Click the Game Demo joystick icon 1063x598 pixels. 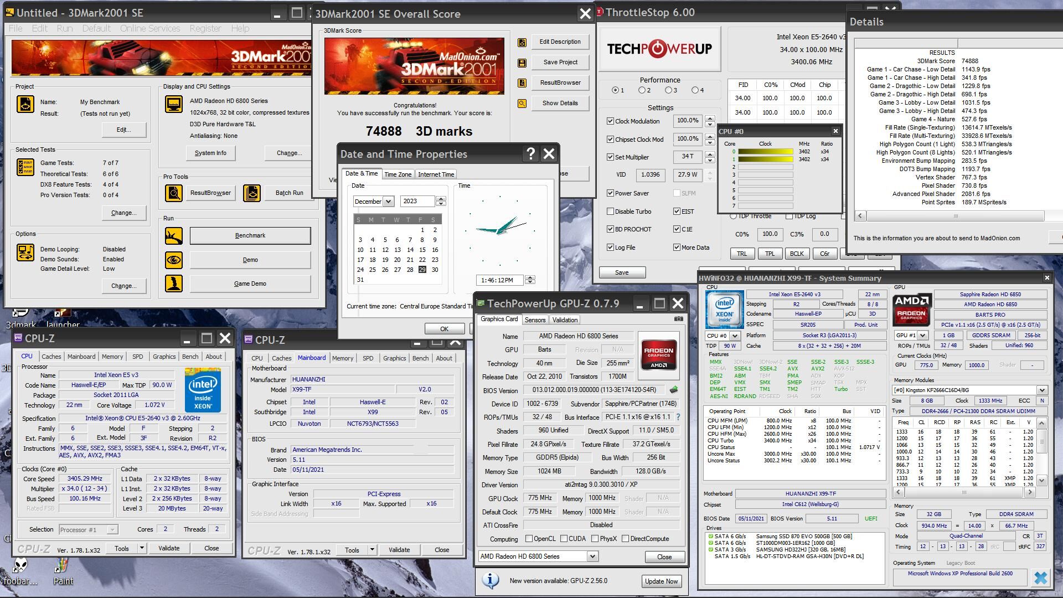(174, 283)
